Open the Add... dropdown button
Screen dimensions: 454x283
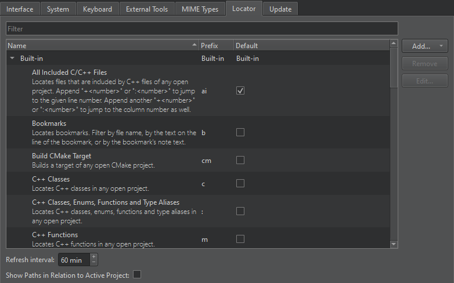point(424,46)
